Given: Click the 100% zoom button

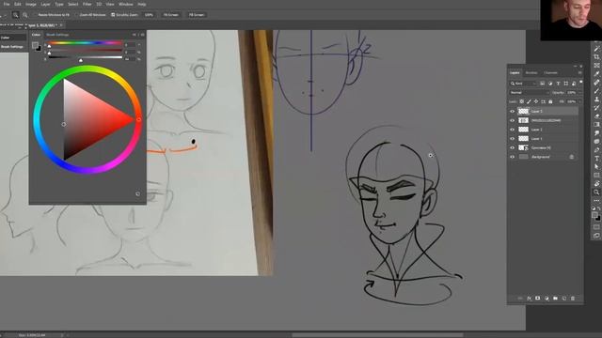Looking at the screenshot, I should (x=149, y=15).
